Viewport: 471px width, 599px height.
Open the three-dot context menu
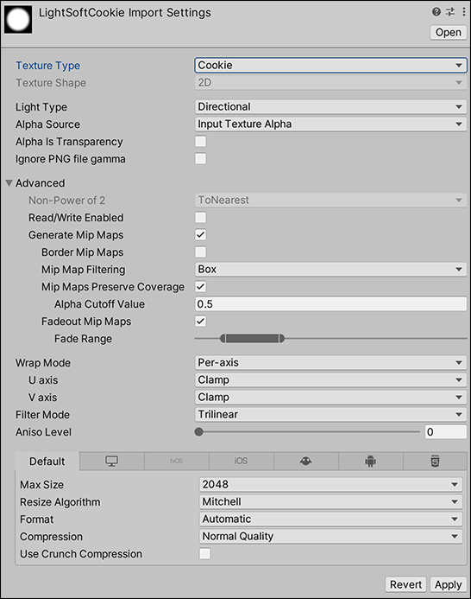pos(464,12)
